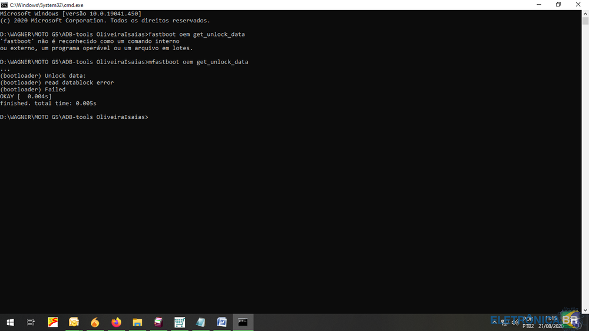The width and height of the screenshot is (589, 331).
Task: Restore down the cmd.exe window
Action: pos(558,5)
